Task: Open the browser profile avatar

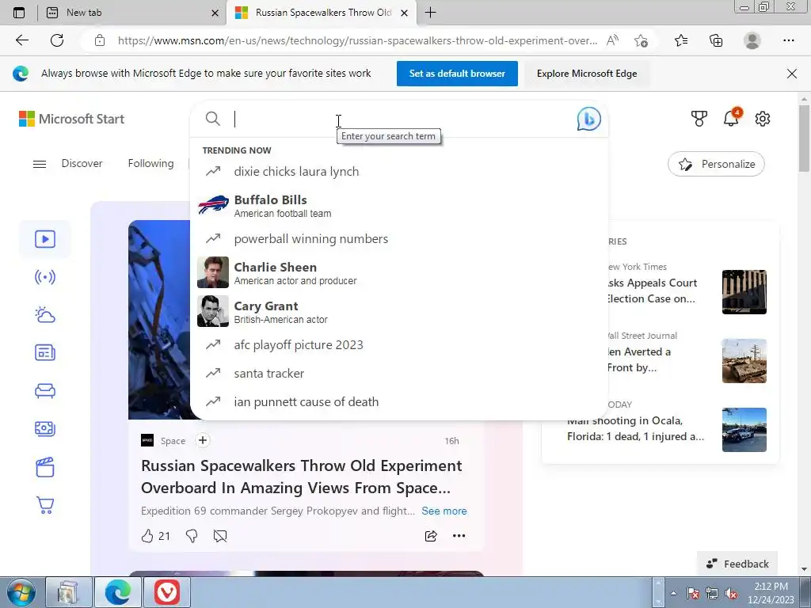Action: point(752,40)
